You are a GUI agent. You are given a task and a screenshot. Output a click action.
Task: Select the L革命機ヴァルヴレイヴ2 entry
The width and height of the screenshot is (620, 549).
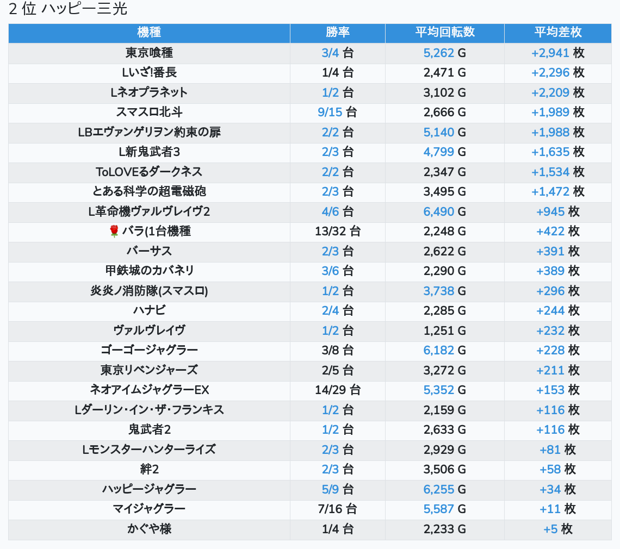point(149,212)
